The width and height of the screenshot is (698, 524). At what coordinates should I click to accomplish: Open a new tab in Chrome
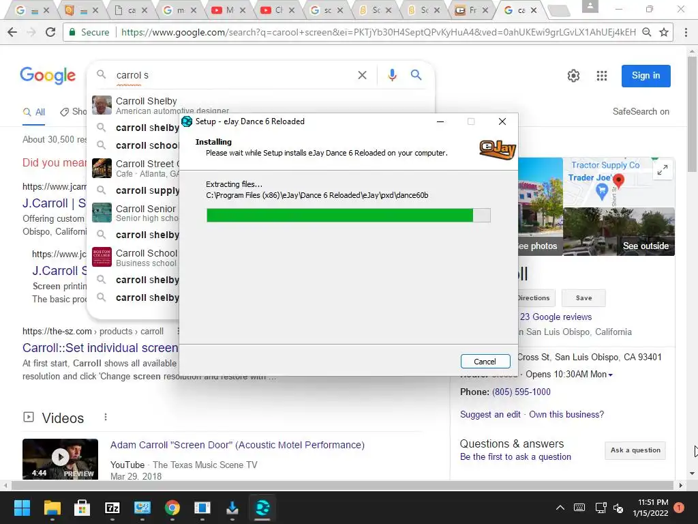(559, 11)
